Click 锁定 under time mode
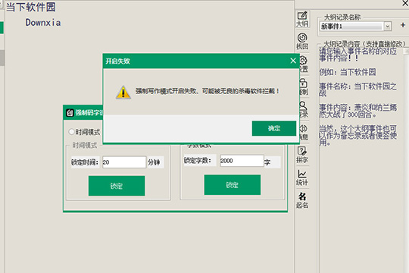Image resolution: width=409 pixels, height=273 pixels. [117, 186]
